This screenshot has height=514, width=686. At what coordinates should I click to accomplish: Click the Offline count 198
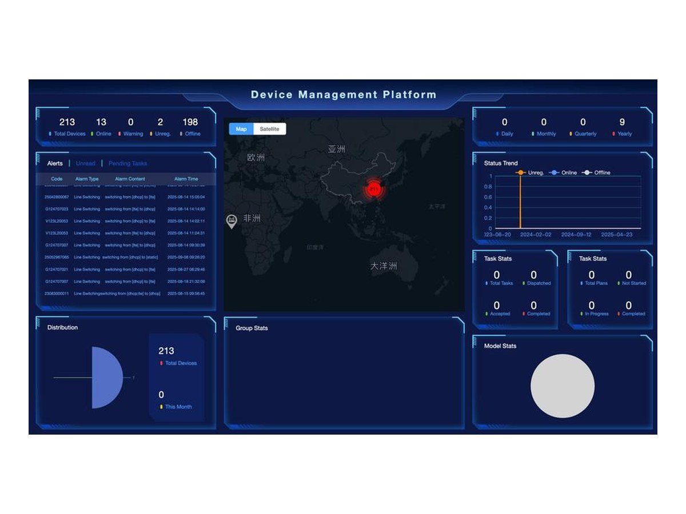[190, 122]
